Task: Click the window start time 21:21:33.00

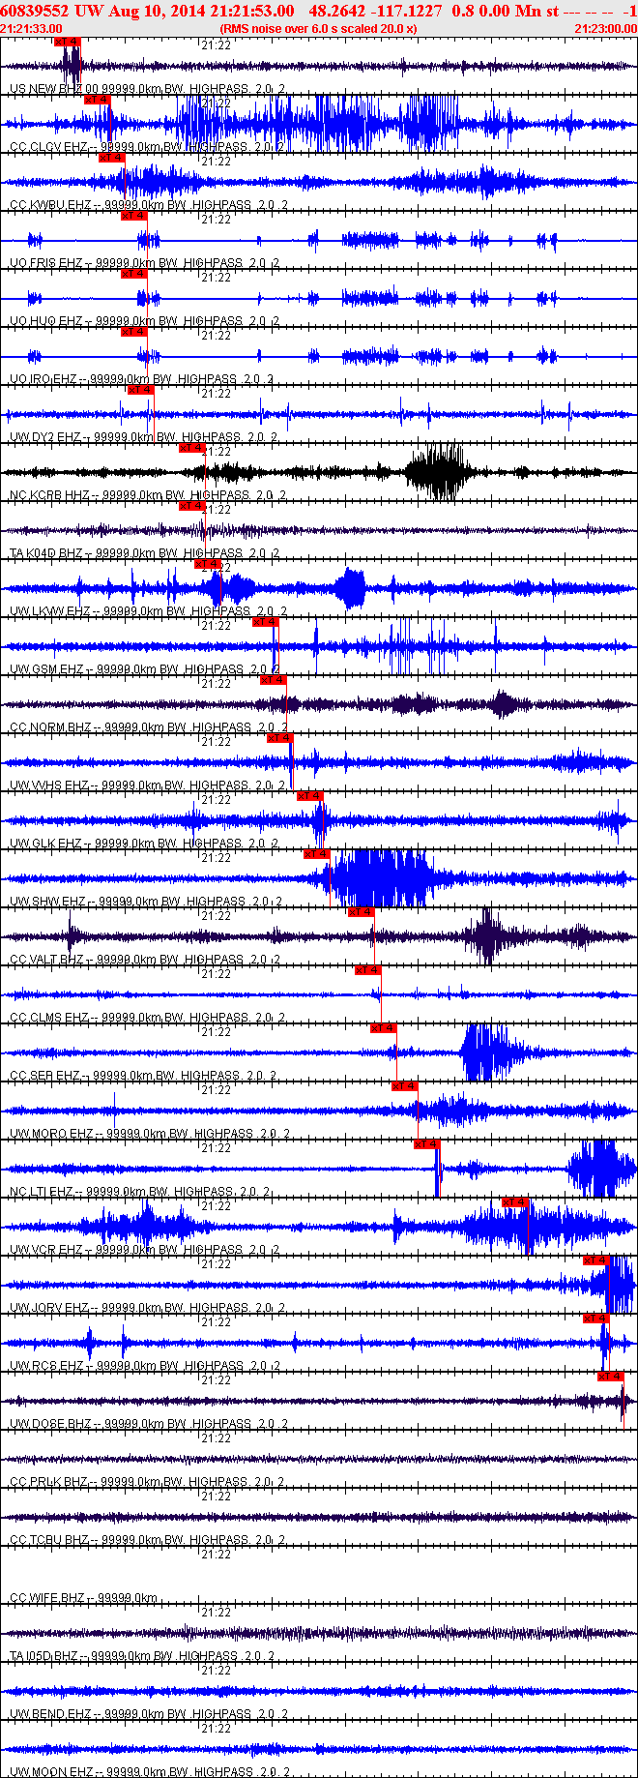Action: click(32, 29)
